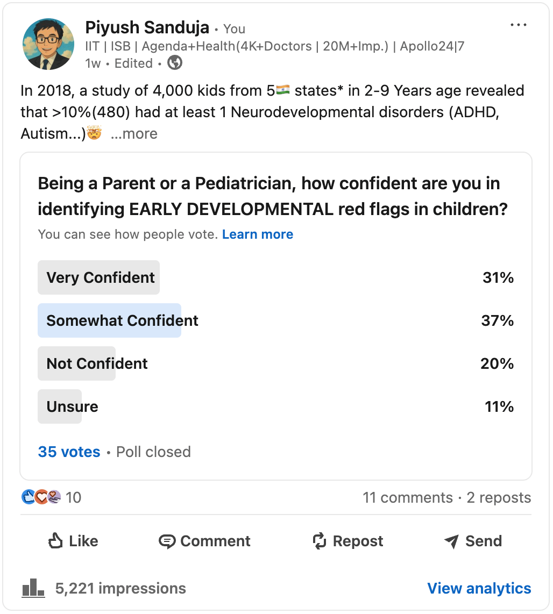Open Piyush Sanduja's profile picture
This screenshot has height=614, width=553.
pos(48,44)
